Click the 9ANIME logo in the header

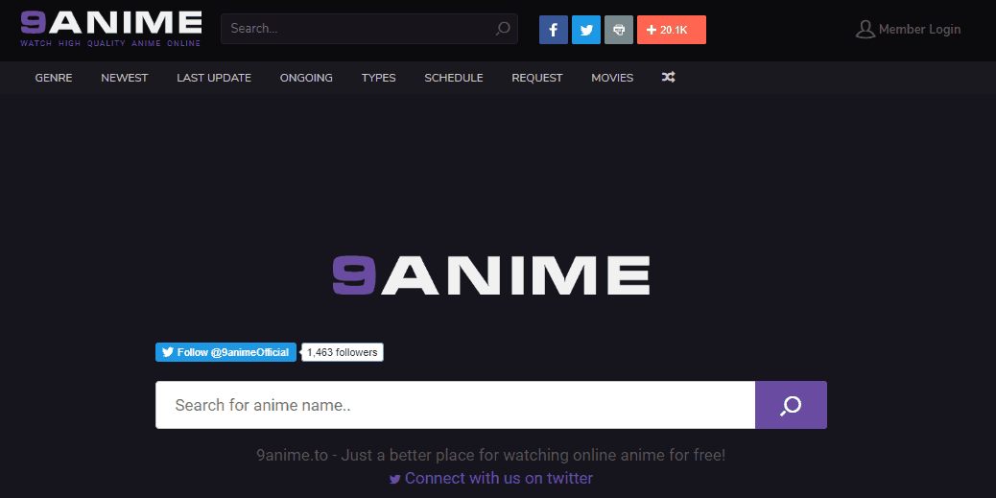[111, 29]
